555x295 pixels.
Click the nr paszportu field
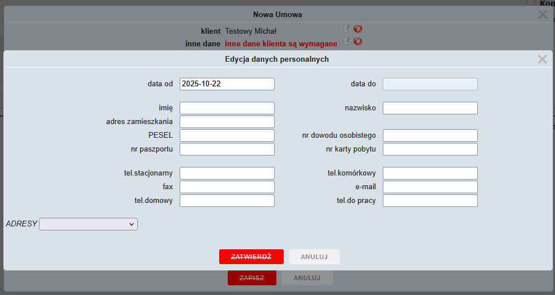[227, 149]
